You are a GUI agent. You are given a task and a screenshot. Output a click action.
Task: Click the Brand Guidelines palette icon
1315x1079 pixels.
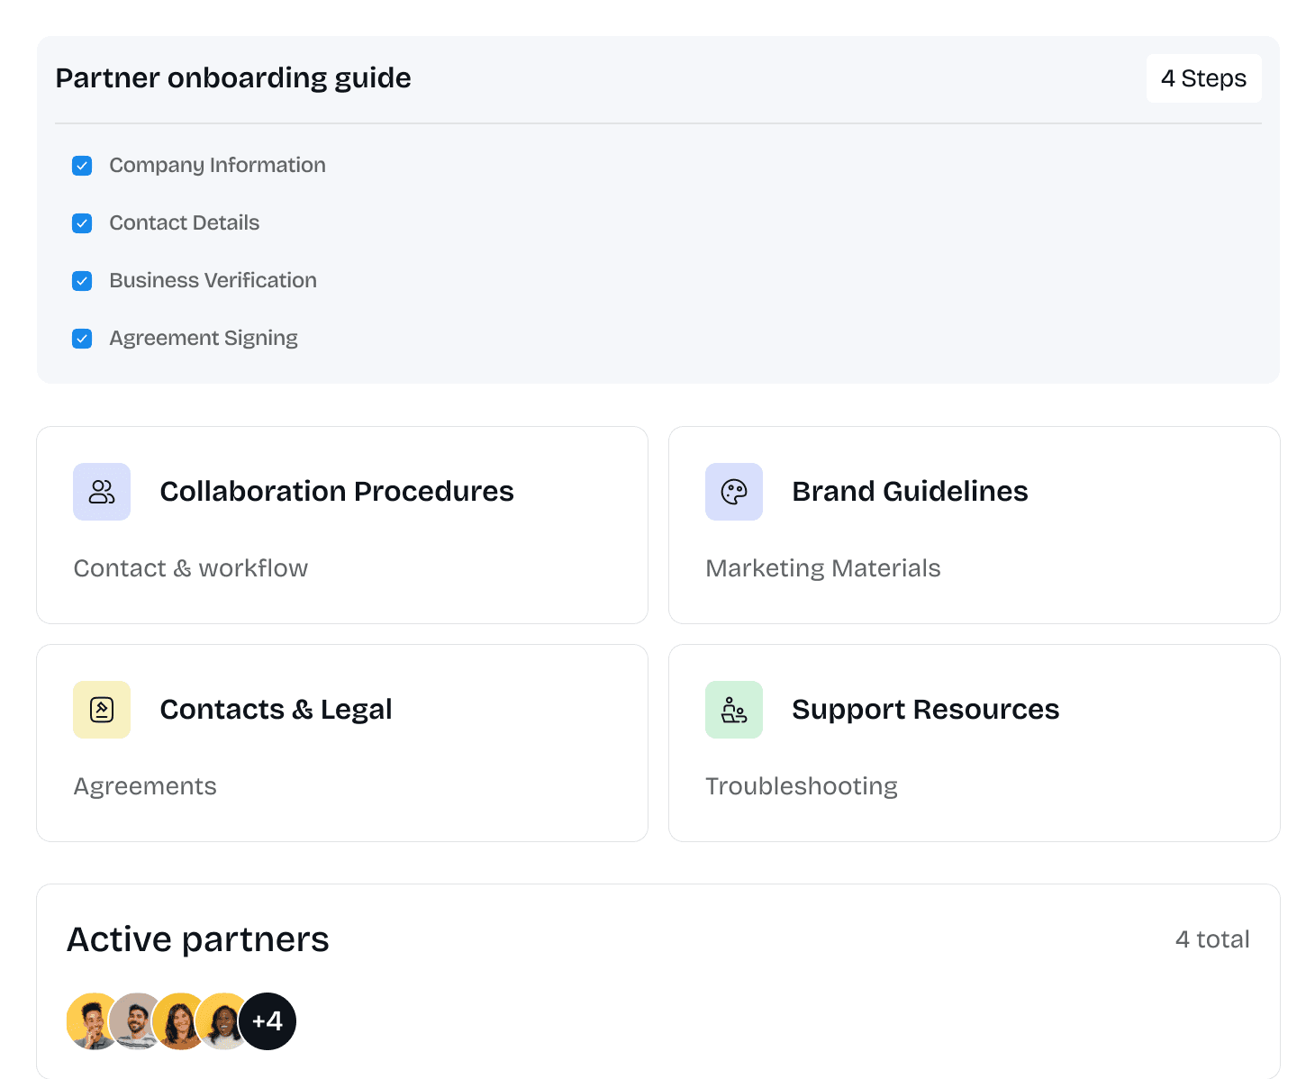(734, 492)
